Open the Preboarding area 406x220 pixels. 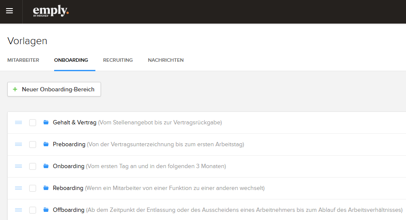click(69, 144)
